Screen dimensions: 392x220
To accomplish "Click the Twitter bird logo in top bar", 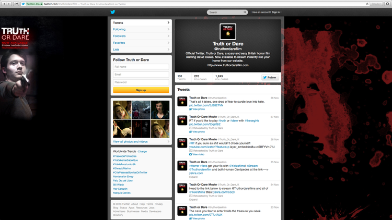I will (113, 12).
